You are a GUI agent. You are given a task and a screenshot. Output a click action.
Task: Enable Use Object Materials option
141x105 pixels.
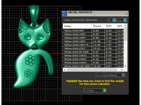point(110,75)
